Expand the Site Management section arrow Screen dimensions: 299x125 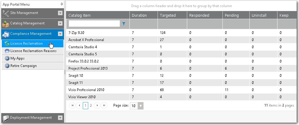pyautogui.click(x=60, y=13)
